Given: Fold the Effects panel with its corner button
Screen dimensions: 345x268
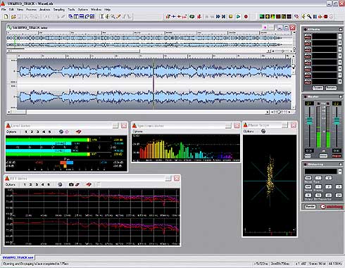Looking at the screenshot, I should coord(340,30).
